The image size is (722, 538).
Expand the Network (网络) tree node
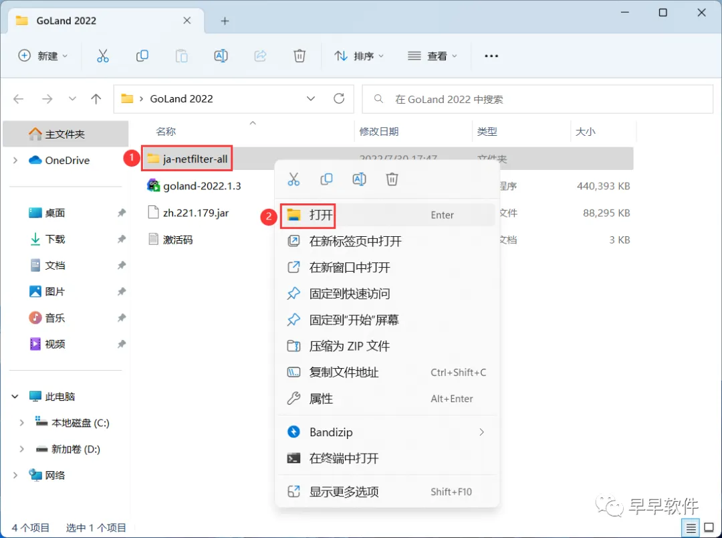click(15, 475)
